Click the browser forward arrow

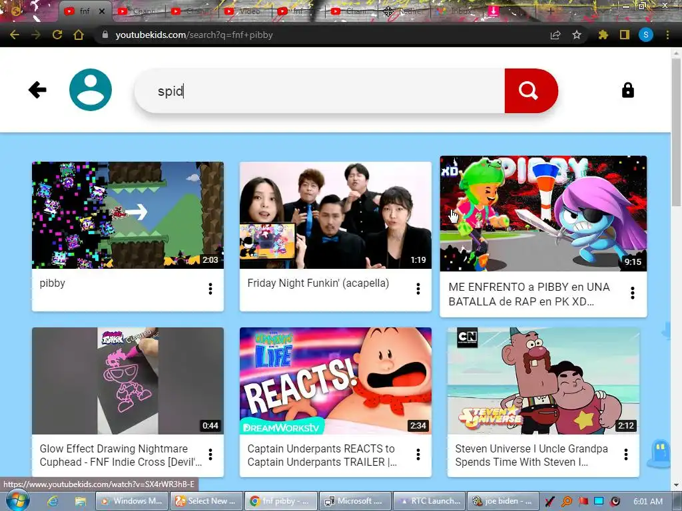(x=36, y=35)
